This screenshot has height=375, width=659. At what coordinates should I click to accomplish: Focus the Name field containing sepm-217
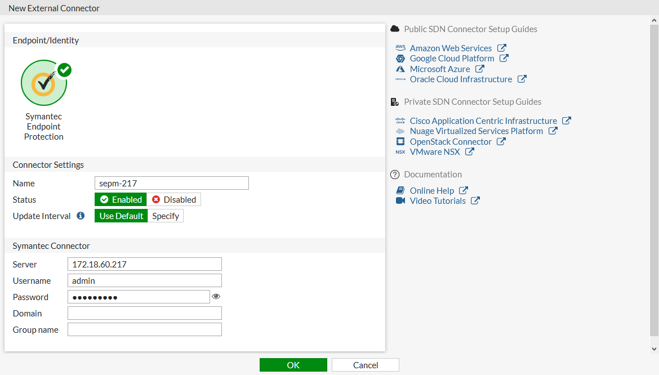tap(172, 183)
